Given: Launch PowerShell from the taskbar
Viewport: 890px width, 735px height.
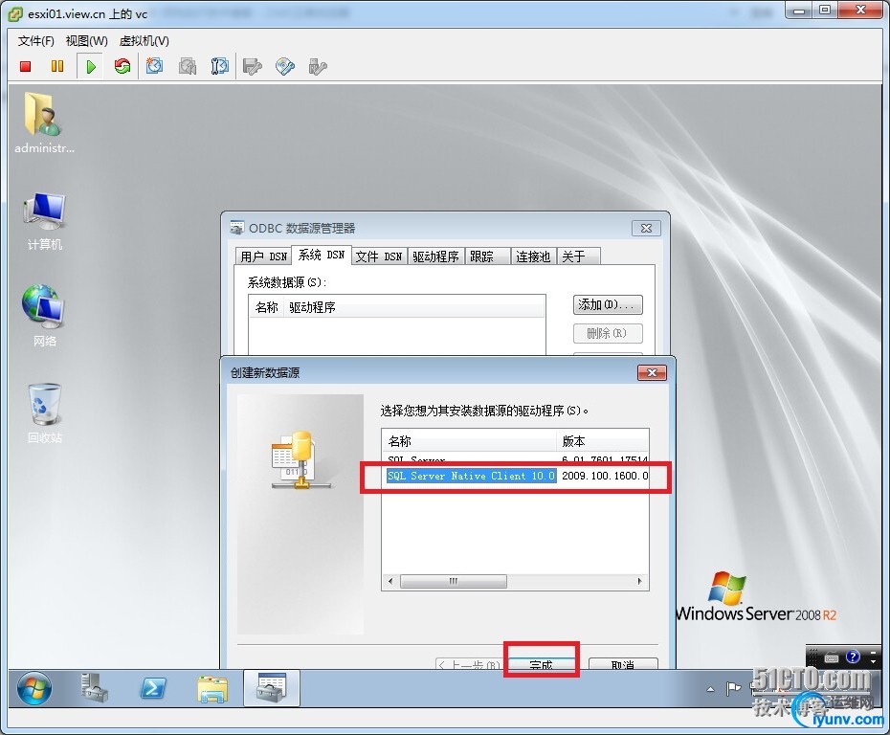Looking at the screenshot, I should (x=153, y=688).
